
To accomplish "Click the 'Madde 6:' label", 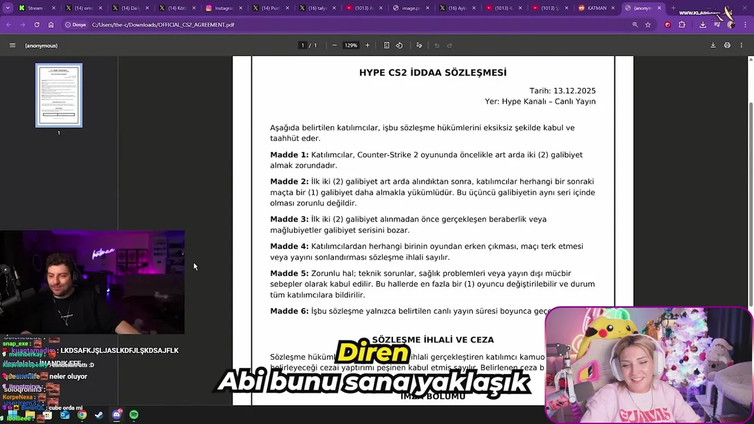I will point(289,311).
